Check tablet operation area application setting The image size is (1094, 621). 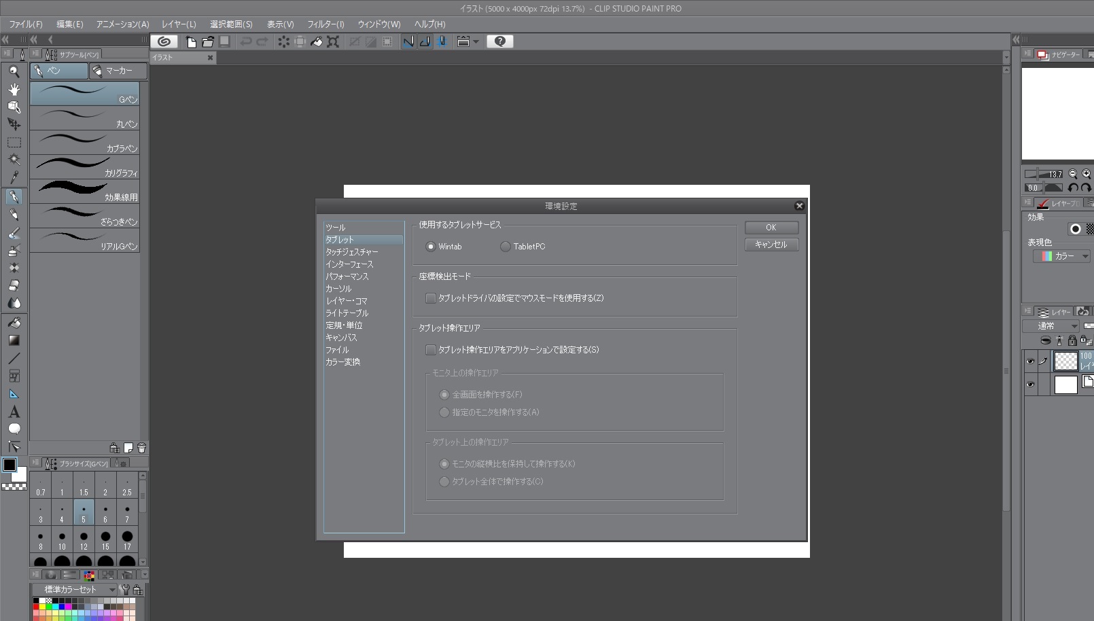[431, 350]
